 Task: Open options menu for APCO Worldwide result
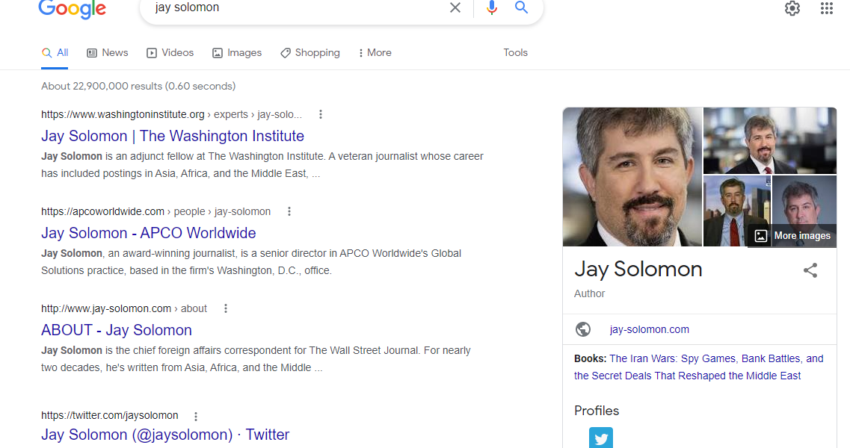click(289, 211)
